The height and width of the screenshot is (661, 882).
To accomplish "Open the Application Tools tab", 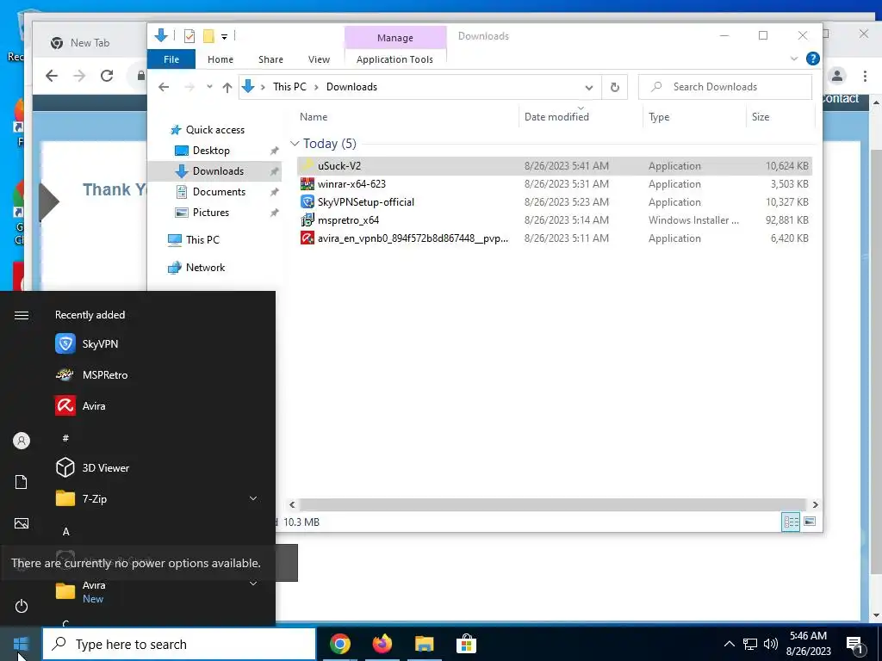I will (394, 59).
